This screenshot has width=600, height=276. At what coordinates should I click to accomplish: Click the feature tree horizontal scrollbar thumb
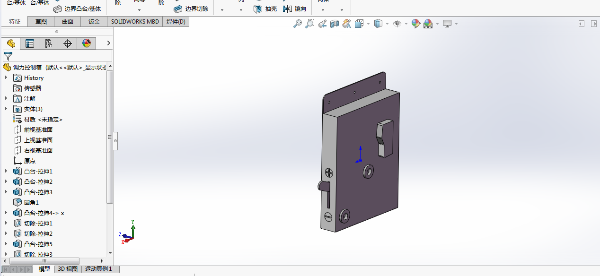click(x=44, y=261)
